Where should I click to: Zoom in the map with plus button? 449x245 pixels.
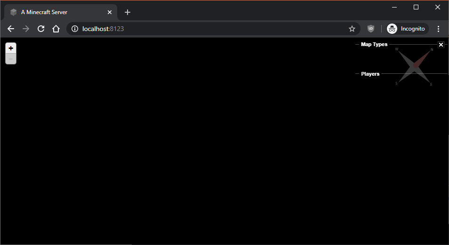pos(11,48)
